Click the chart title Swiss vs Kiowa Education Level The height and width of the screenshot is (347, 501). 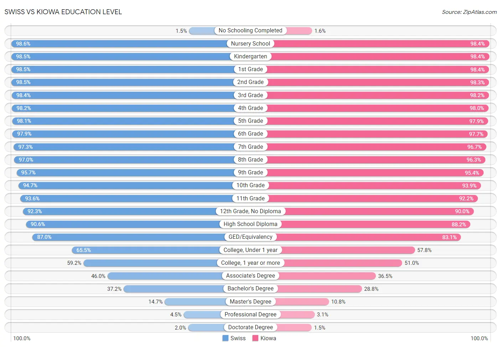point(63,12)
